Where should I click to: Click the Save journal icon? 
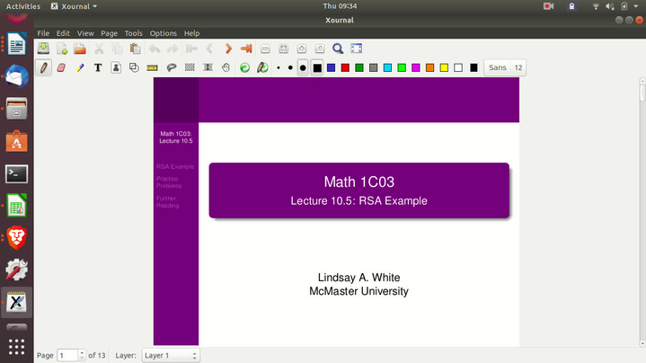pyautogui.click(x=43, y=49)
